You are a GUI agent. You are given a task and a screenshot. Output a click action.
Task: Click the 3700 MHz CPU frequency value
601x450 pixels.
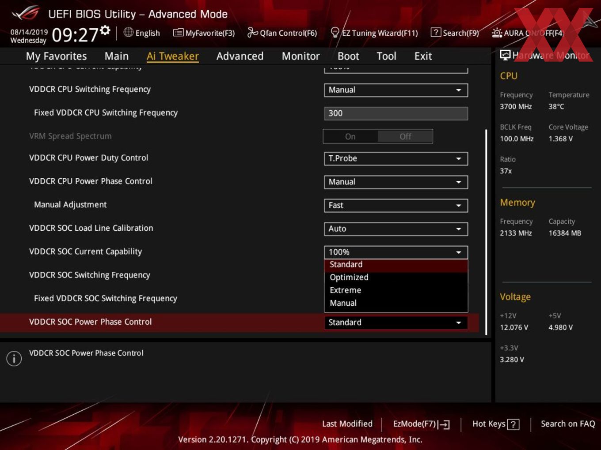pyautogui.click(x=516, y=106)
